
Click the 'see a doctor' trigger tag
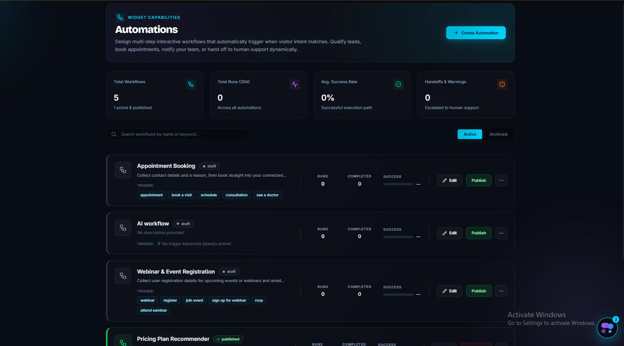[268, 195]
